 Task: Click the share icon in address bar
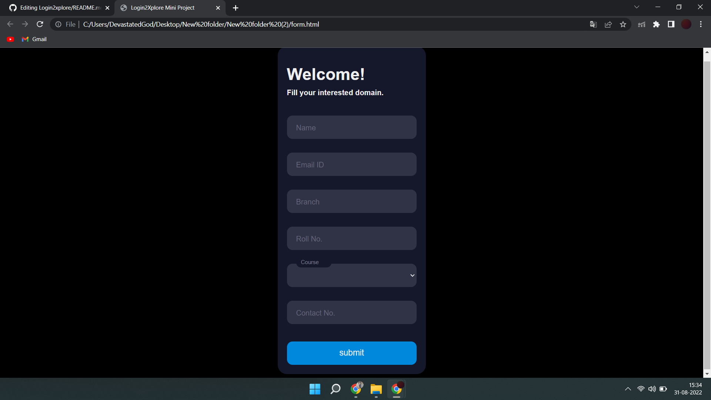pyautogui.click(x=608, y=24)
